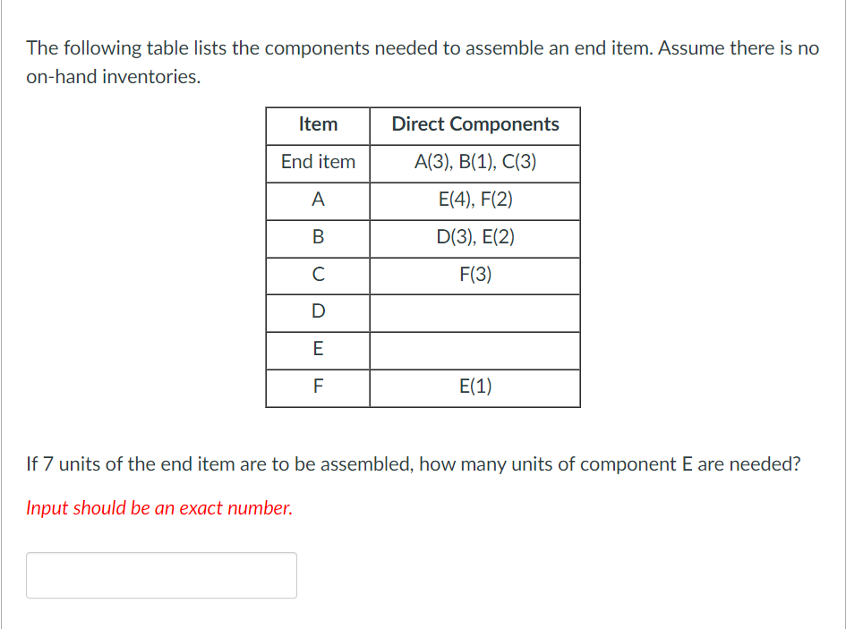Viewport: 846px width, 629px height.
Task: Select the D(3), E(2) components cell
Action: pyautogui.click(x=474, y=238)
